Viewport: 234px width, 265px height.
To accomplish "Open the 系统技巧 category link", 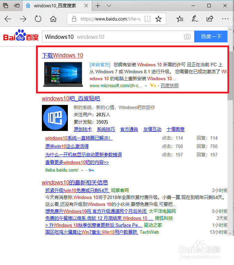I will 106,129.
